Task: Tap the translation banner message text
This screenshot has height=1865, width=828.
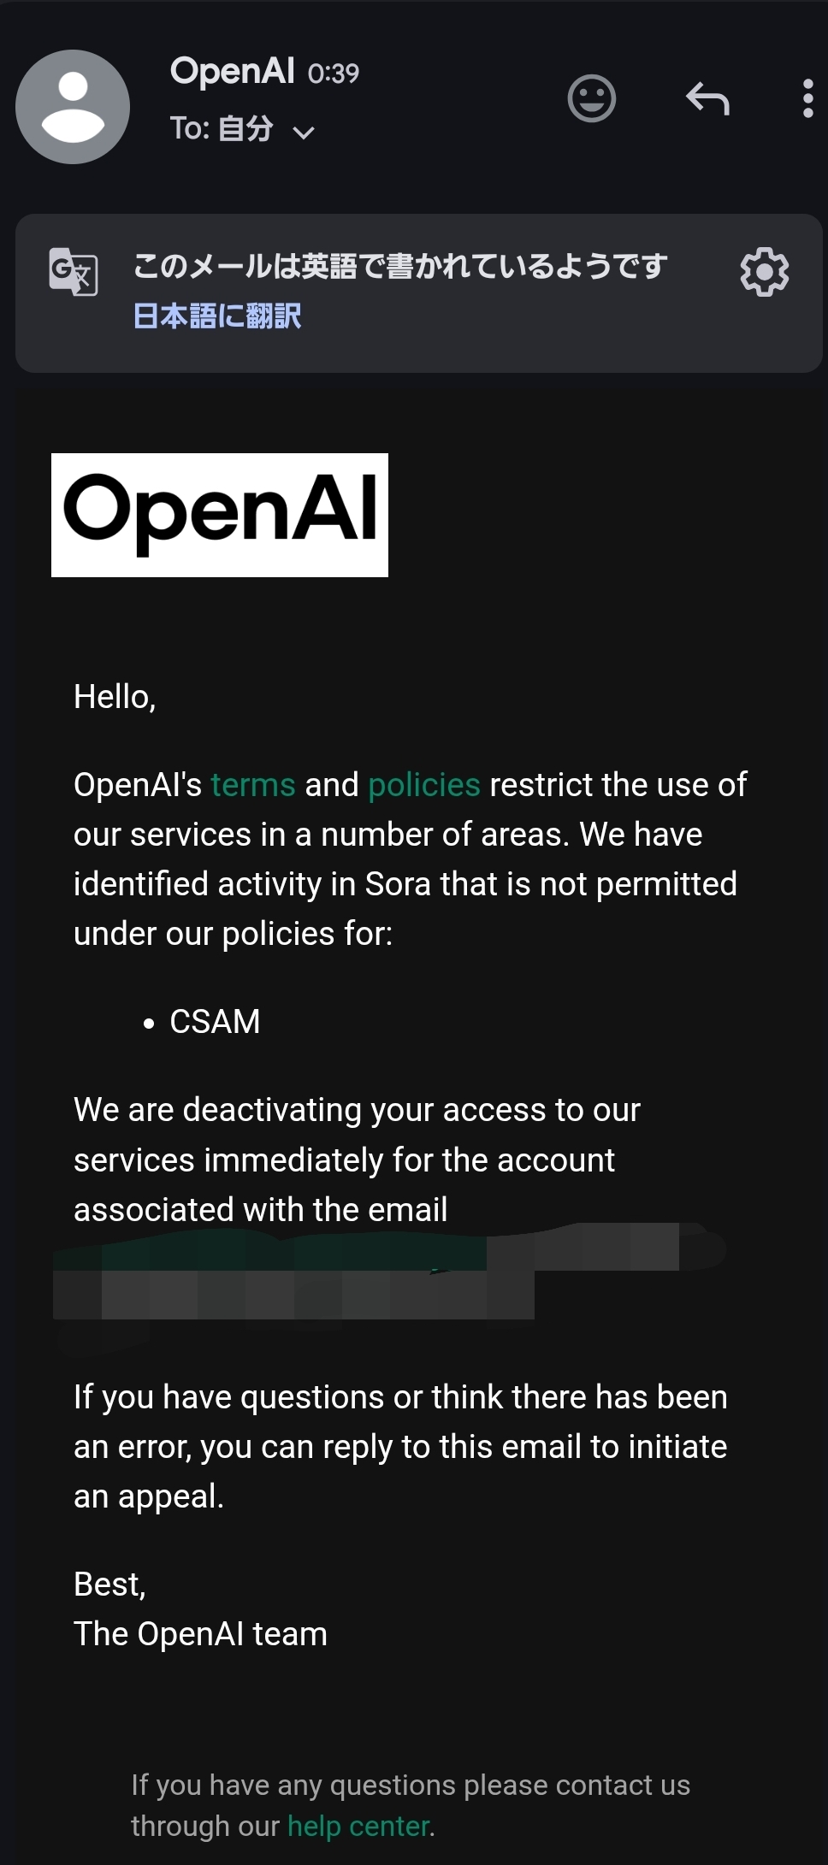Action: click(399, 266)
